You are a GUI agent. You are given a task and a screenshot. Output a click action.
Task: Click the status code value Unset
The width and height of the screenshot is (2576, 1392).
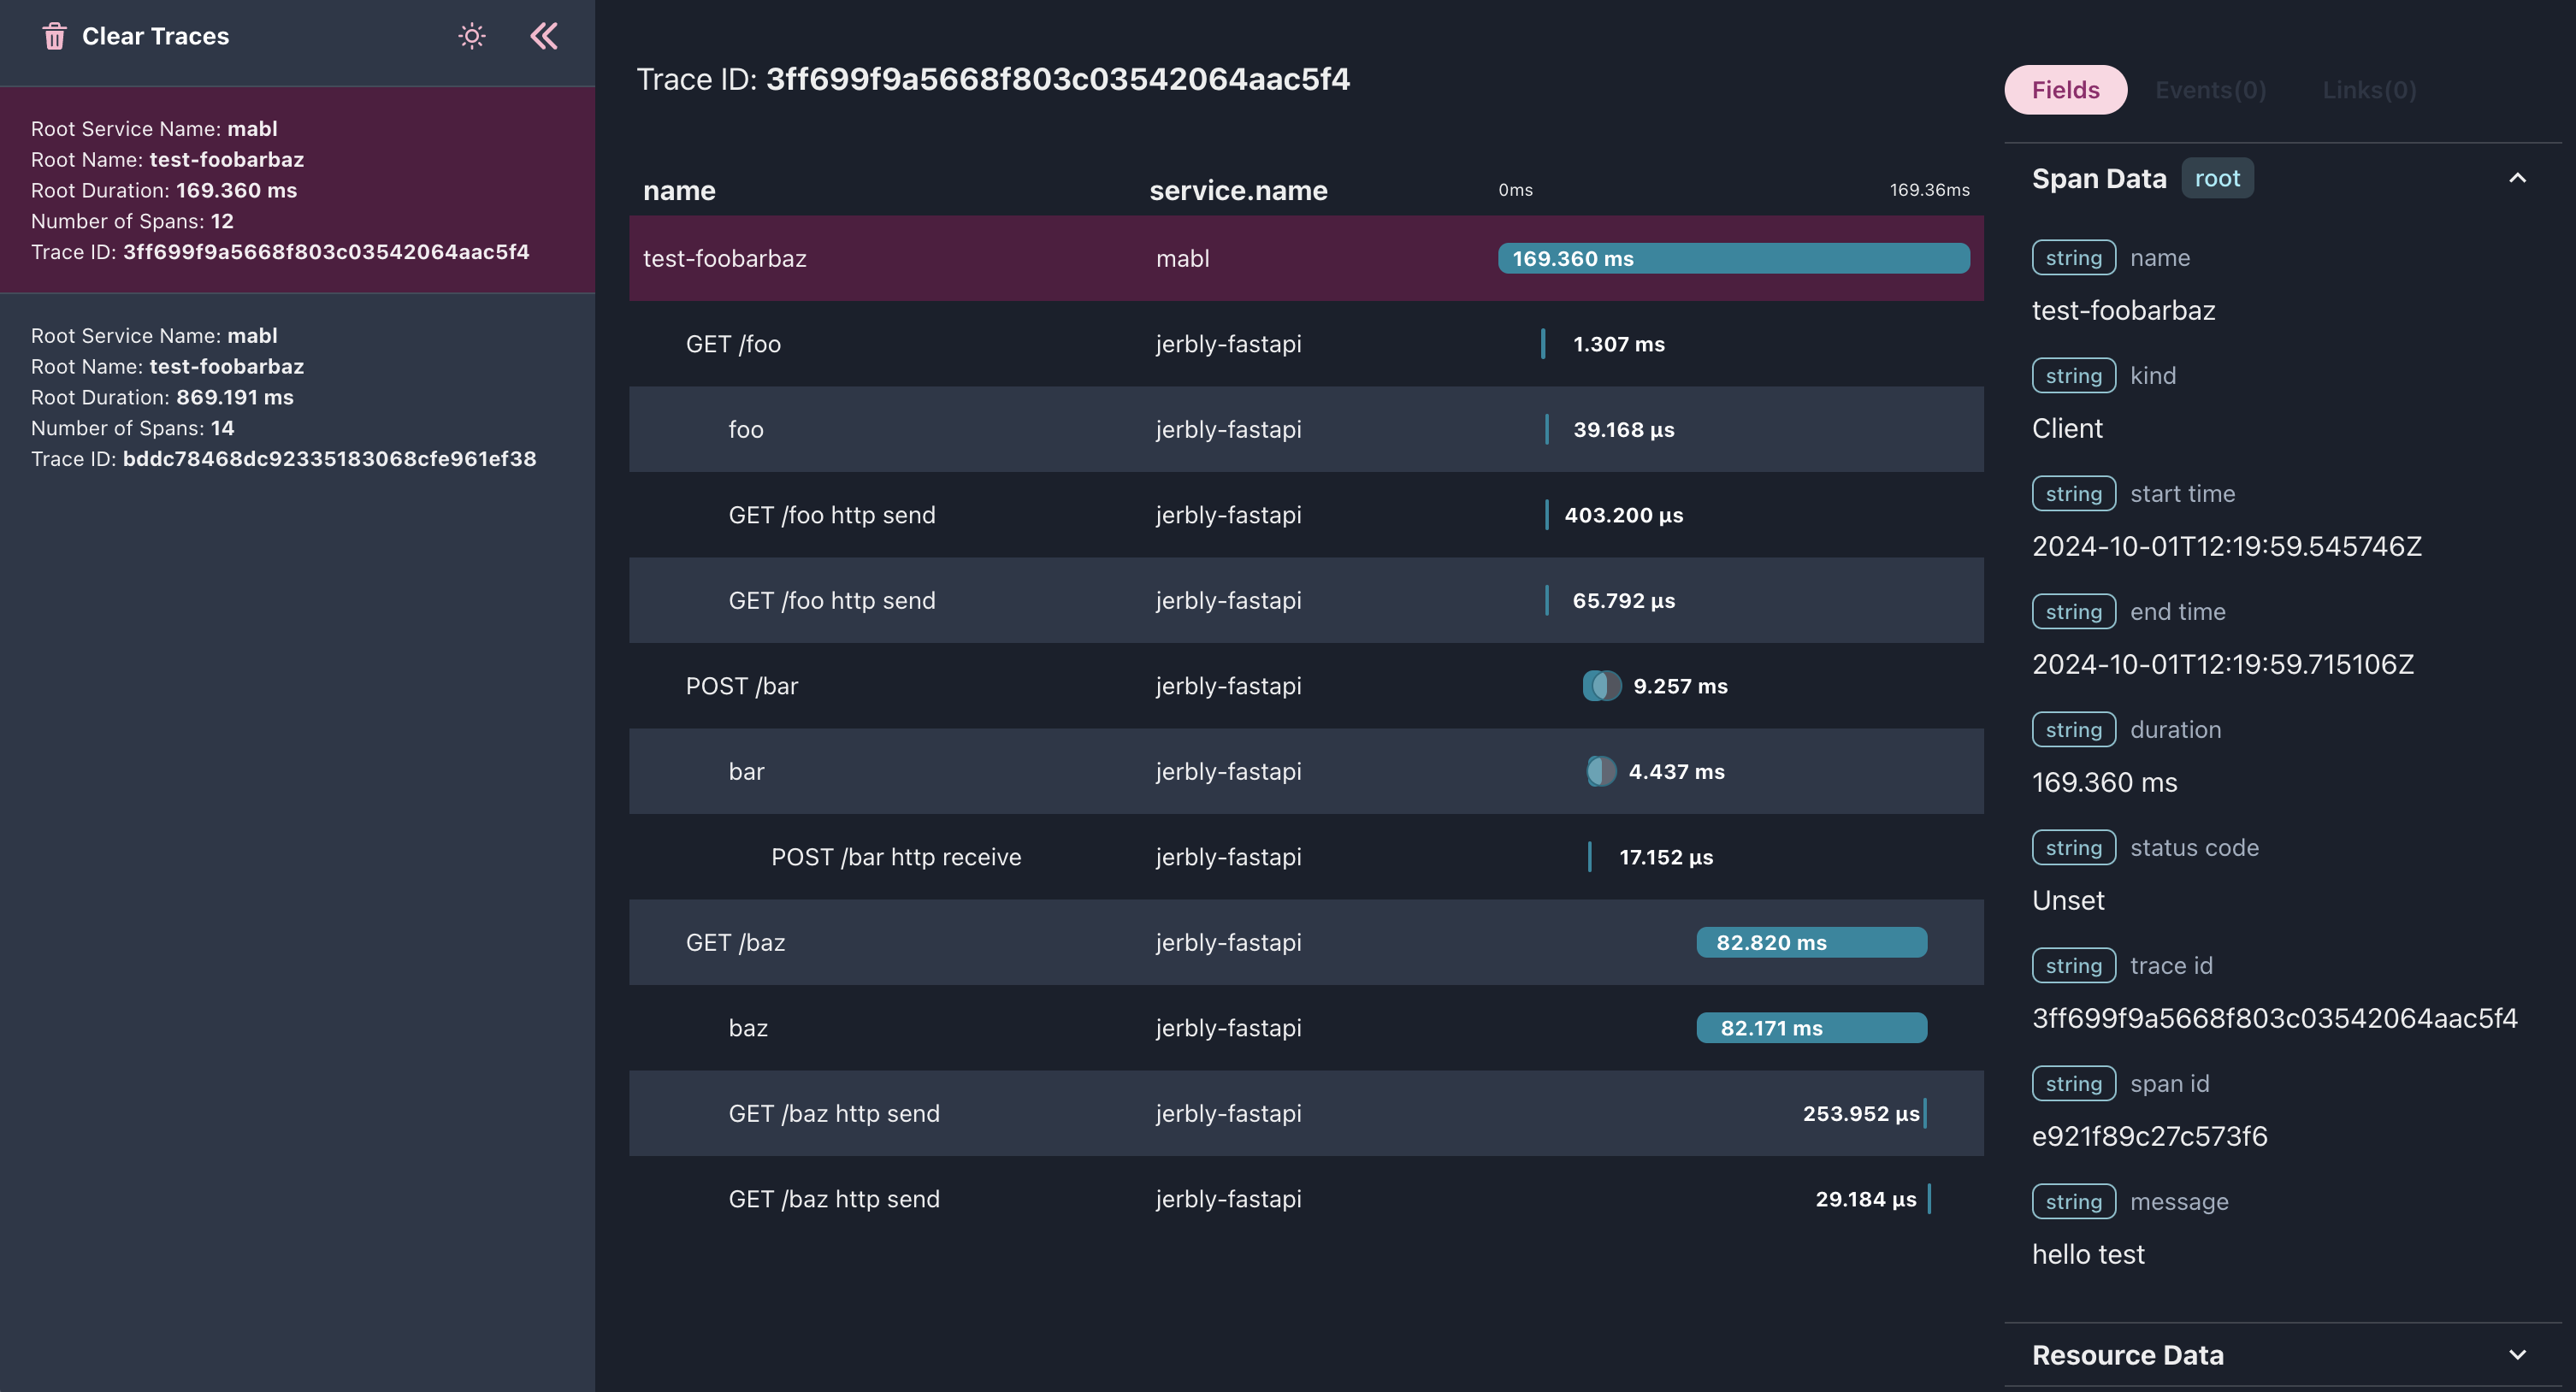click(x=2068, y=900)
